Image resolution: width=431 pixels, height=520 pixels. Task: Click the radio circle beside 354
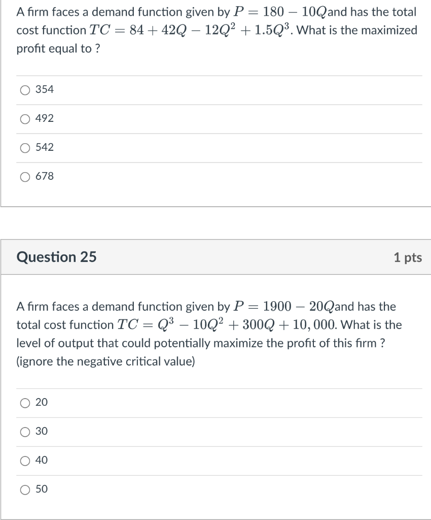click(25, 90)
